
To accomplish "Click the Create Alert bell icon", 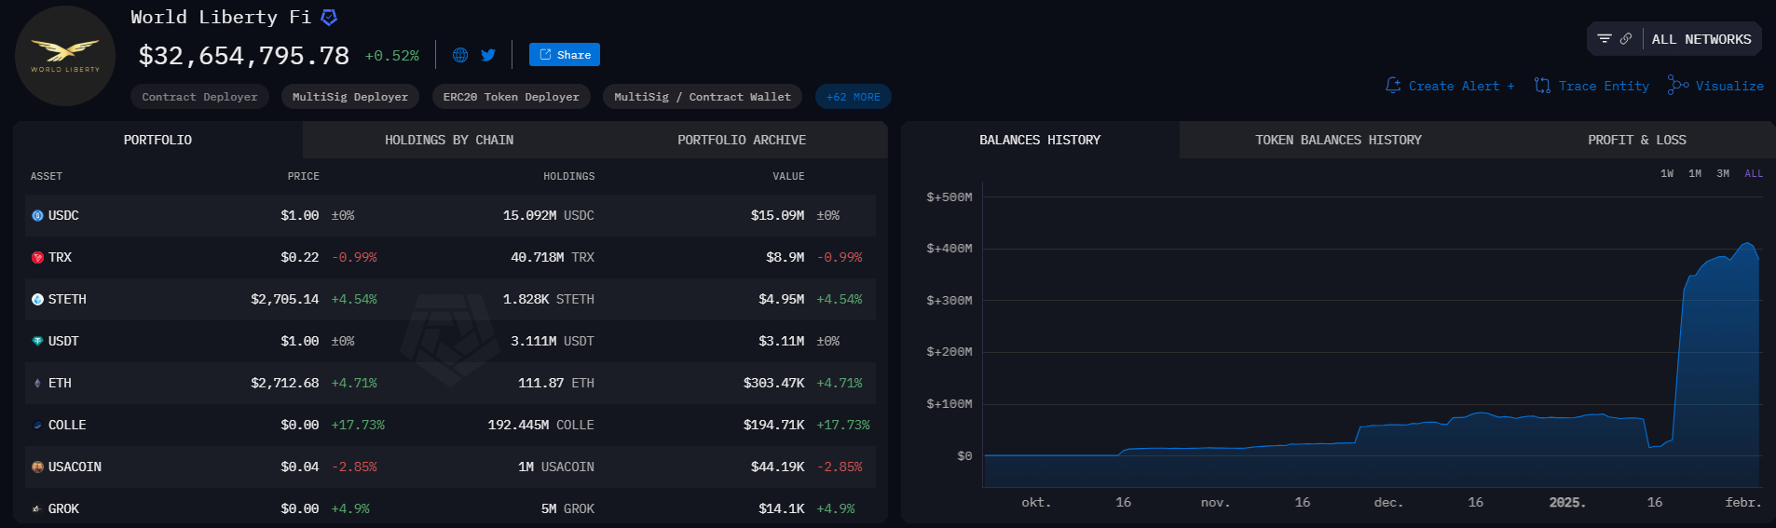I will 1393,86.
